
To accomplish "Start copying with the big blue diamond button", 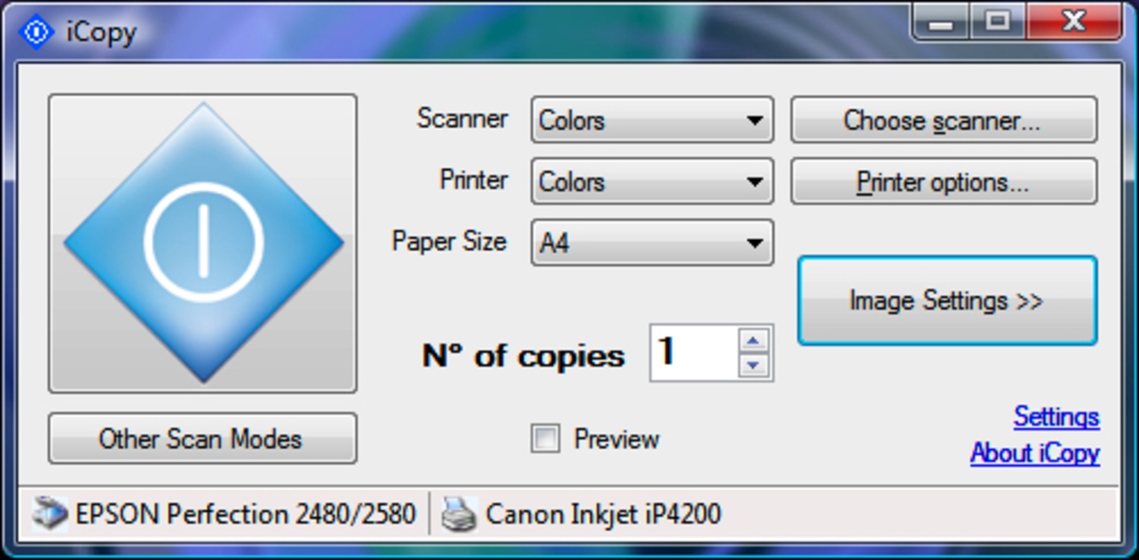I will (x=203, y=243).
